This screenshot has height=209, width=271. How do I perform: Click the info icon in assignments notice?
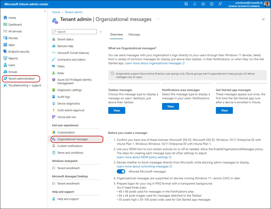(112, 73)
